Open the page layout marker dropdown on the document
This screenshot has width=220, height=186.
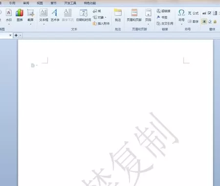pos(37,65)
